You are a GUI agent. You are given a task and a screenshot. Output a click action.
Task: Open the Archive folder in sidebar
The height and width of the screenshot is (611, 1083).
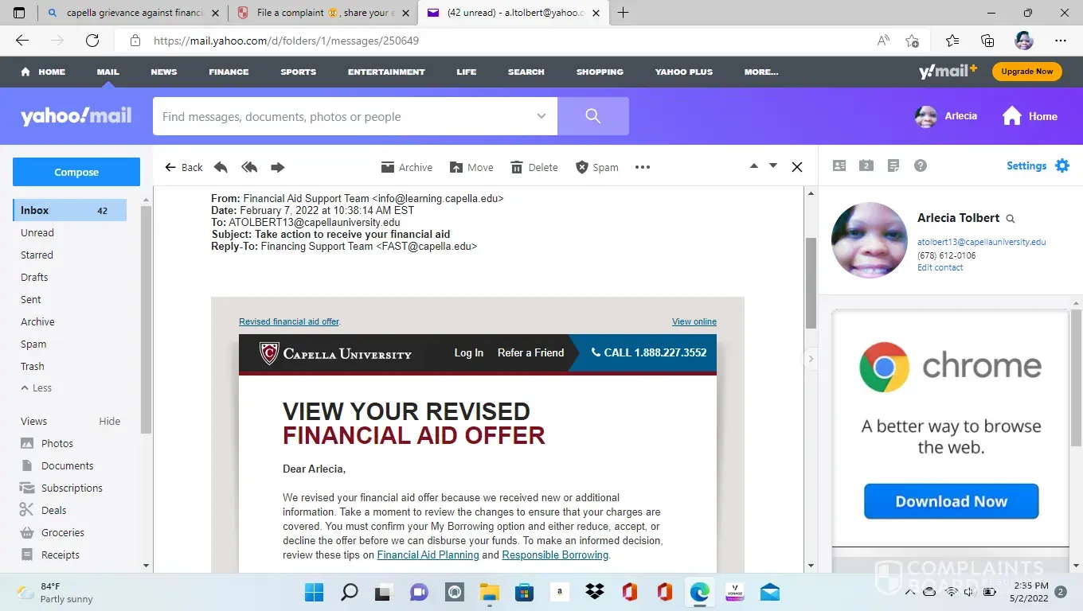[37, 321]
